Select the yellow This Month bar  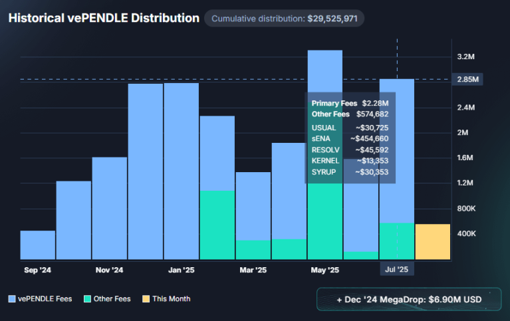(432, 241)
